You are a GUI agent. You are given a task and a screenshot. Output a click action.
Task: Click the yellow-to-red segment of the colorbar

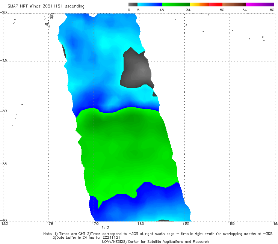(206, 5)
